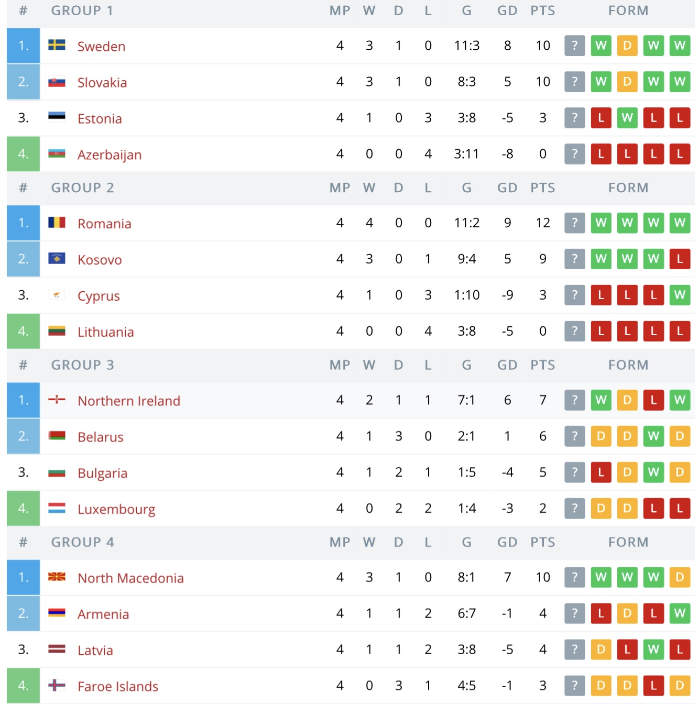Open the Azerbaijan team page

(110, 155)
